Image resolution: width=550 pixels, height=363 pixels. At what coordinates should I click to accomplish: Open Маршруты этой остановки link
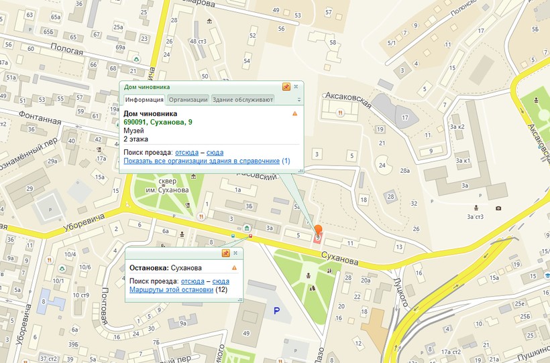[x=171, y=290]
